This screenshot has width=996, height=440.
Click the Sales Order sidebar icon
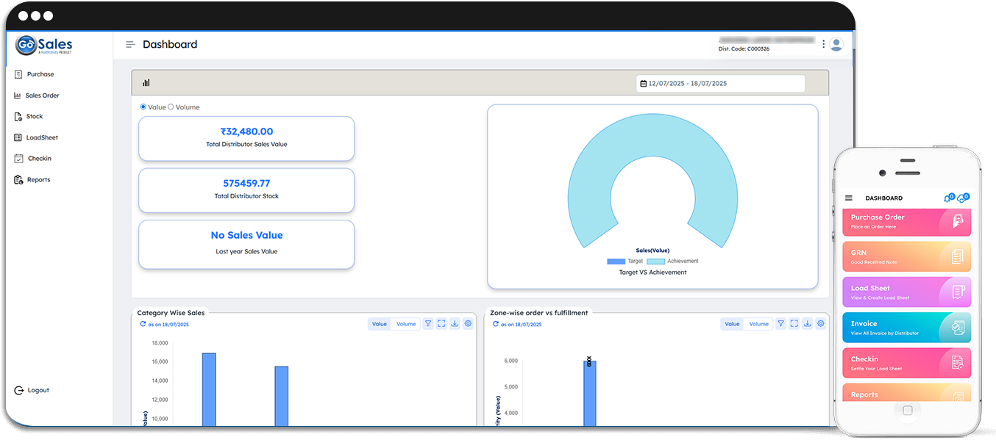tap(18, 95)
